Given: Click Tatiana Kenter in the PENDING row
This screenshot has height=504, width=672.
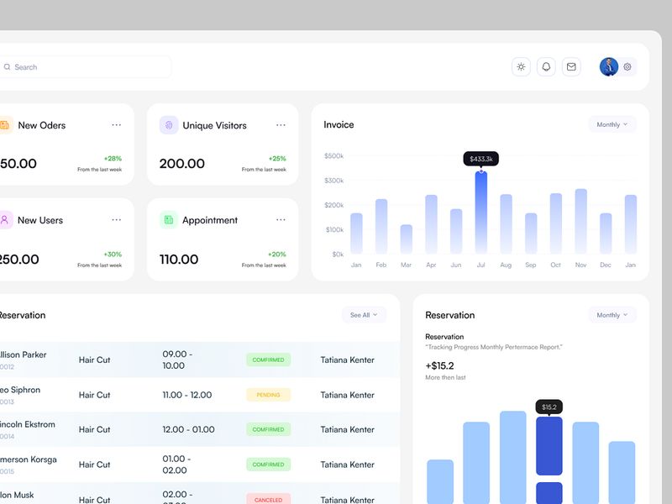Looking at the screenshot, I should [x=348, y=395].
